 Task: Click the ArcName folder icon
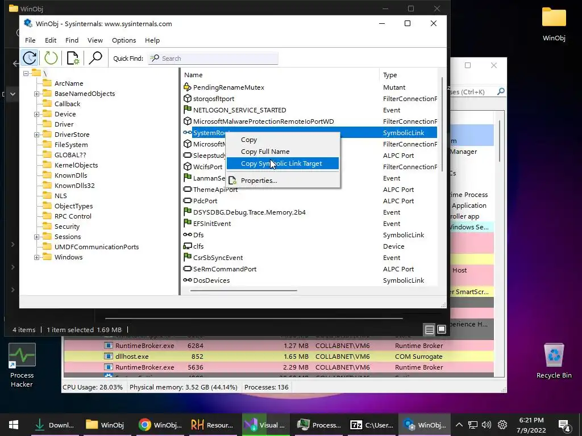tap(47, 83)
